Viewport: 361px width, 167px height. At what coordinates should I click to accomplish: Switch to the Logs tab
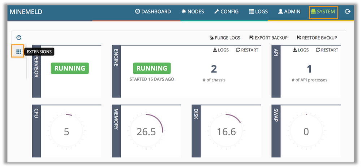[x=258, y=12]
